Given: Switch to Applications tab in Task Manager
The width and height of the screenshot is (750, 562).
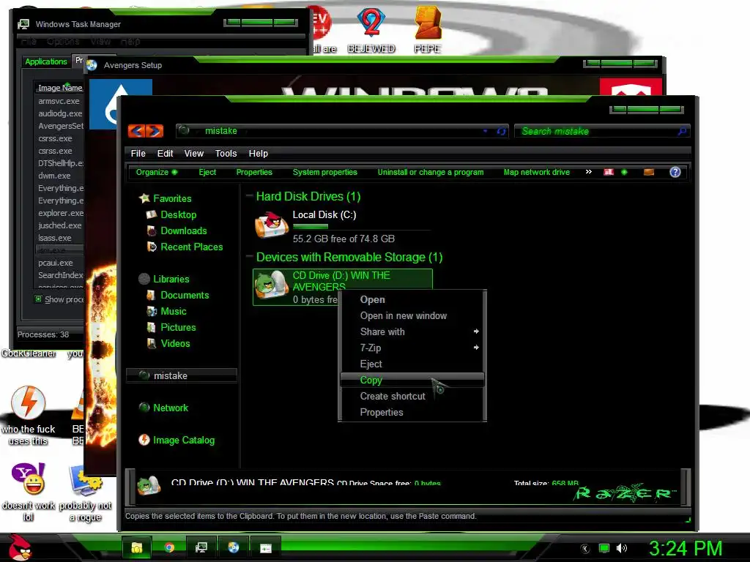Looking at the screenshot, I should pos(46,61).
